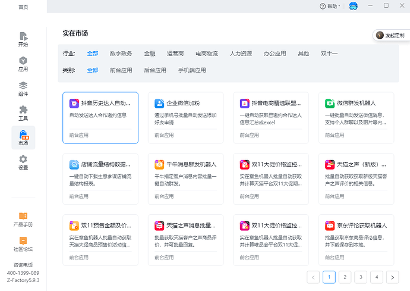Expand the 帮助 help dropdown
The height and width of the screenshot is (291, 410).
[x=330, y=6]
